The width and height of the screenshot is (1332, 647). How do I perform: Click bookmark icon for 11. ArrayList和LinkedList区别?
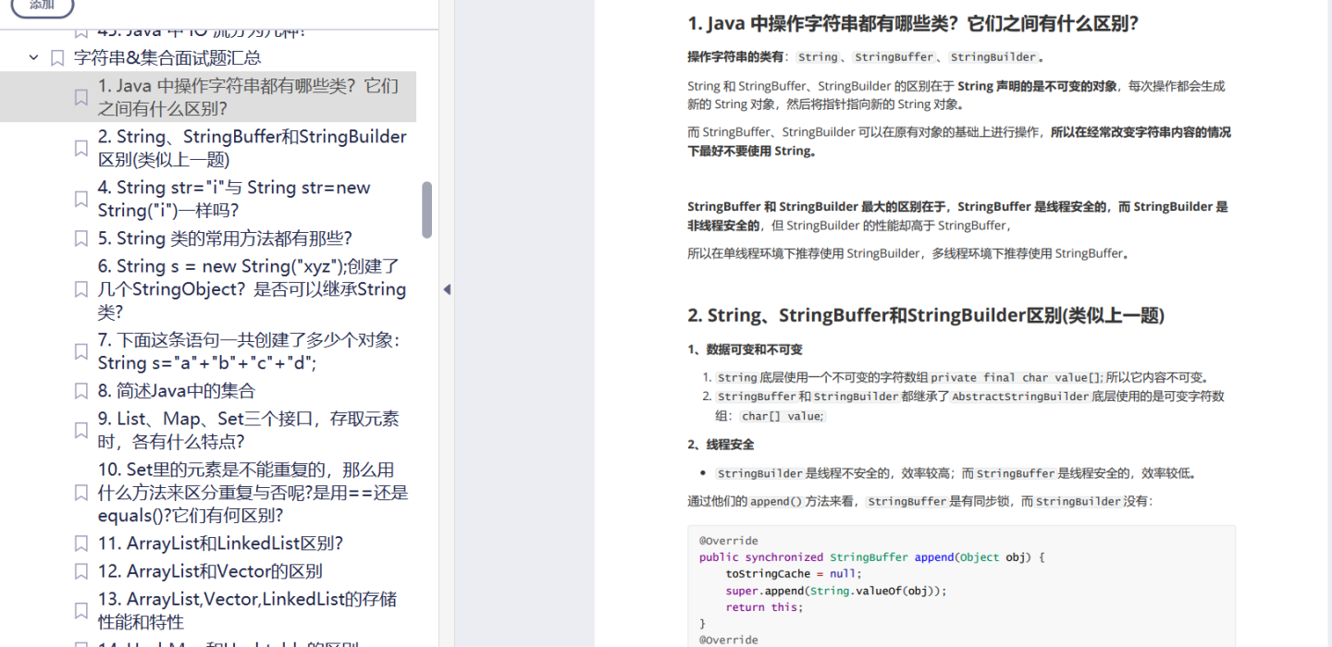(x=80, y=543)
